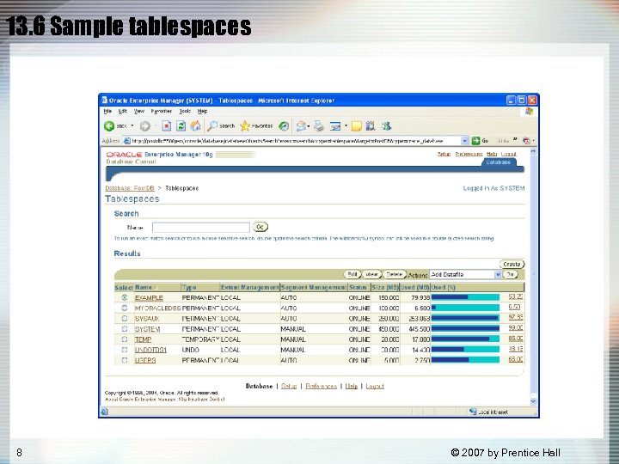
Task: Click the yellow Discuss note icon
Action: 356,125
